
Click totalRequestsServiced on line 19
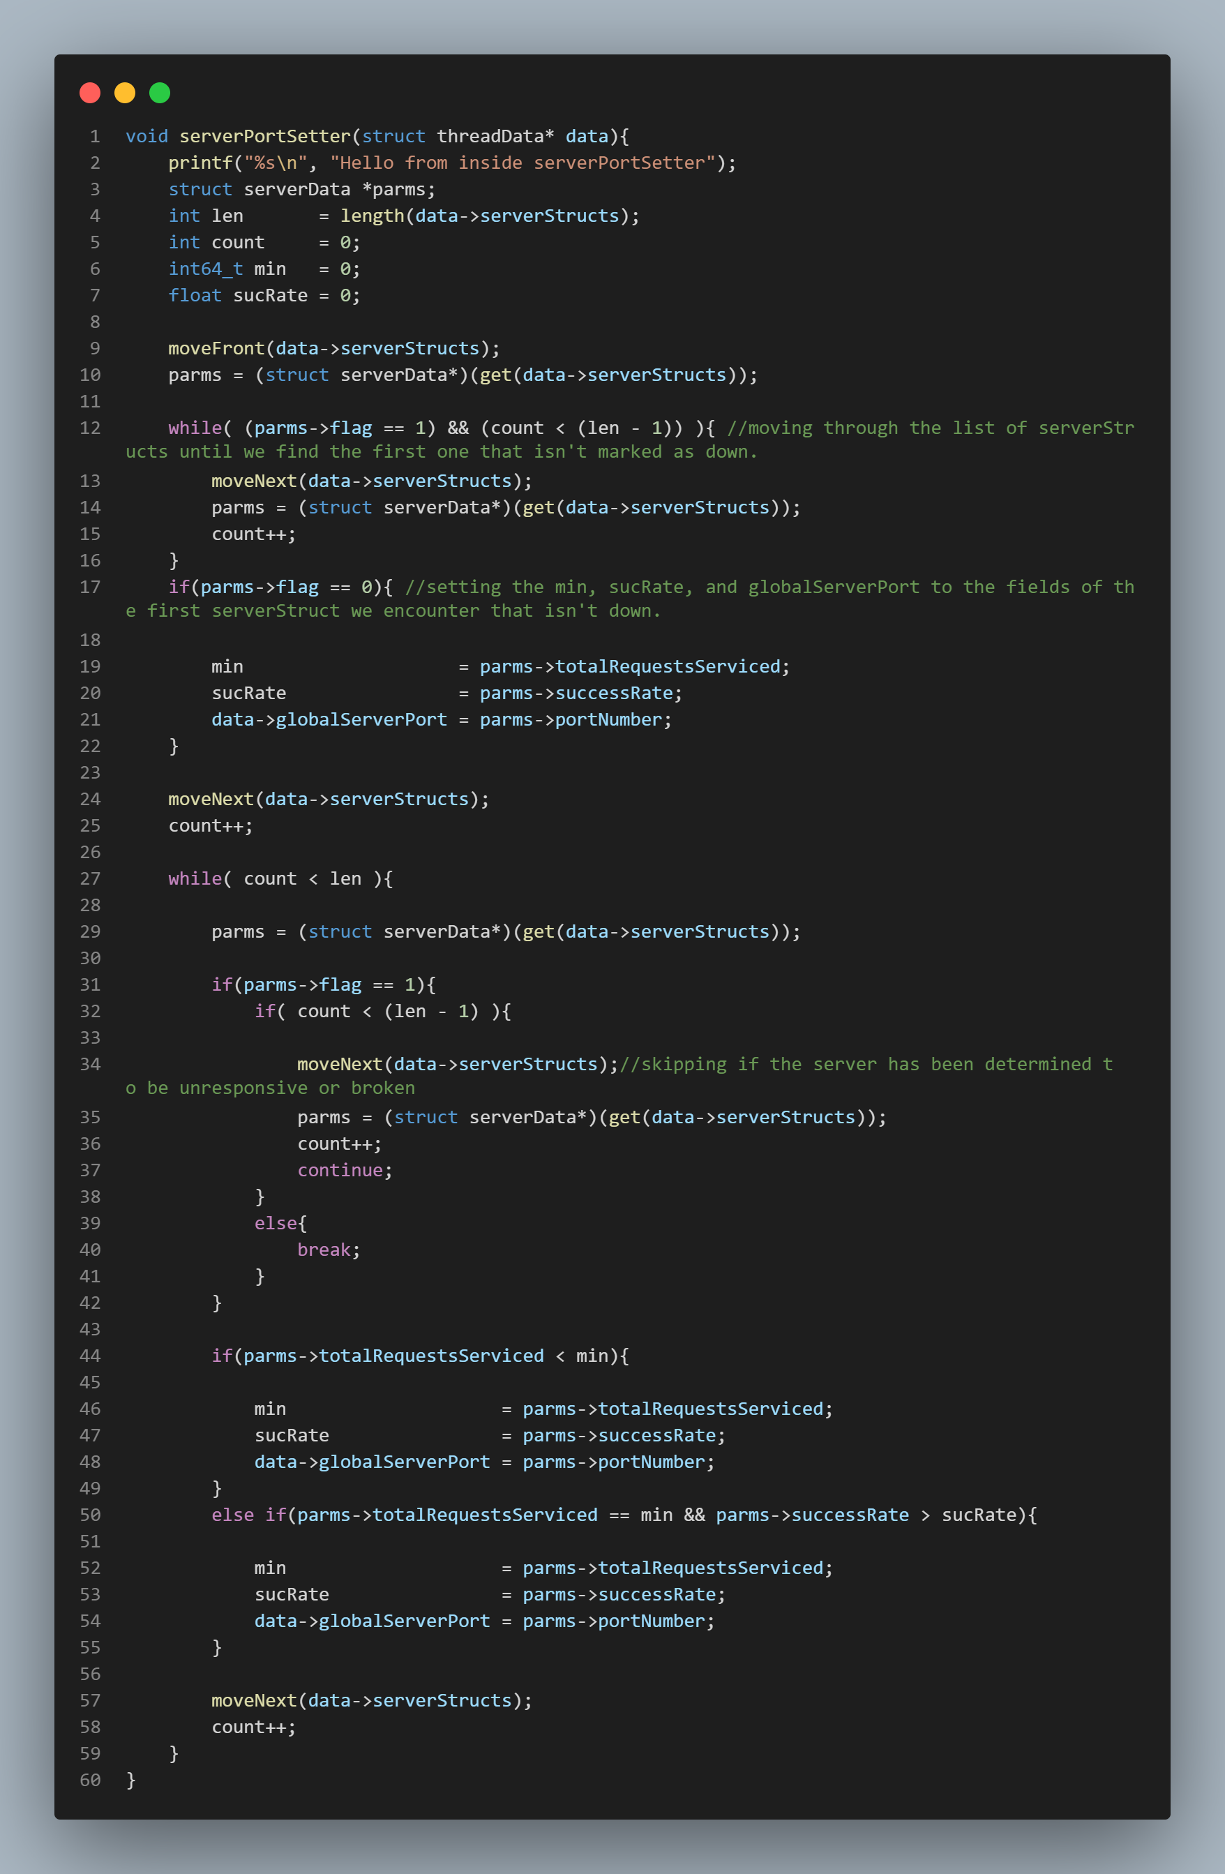[x=668, y=667]
